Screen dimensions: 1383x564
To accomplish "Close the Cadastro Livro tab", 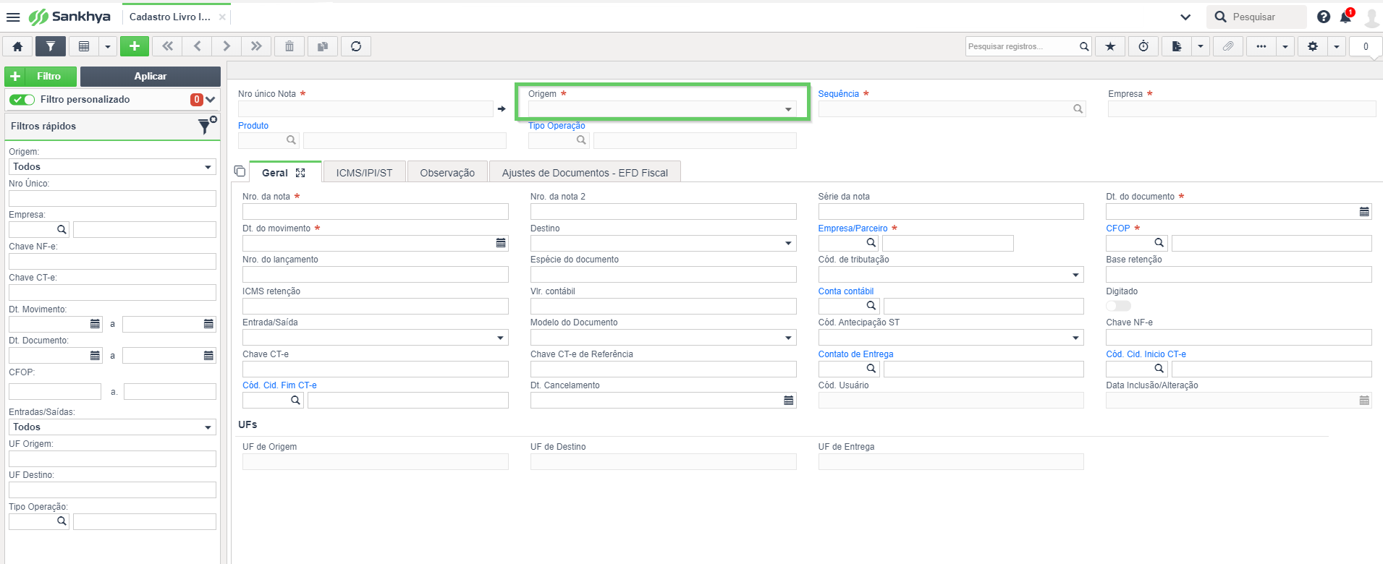I will click(222, 17).
